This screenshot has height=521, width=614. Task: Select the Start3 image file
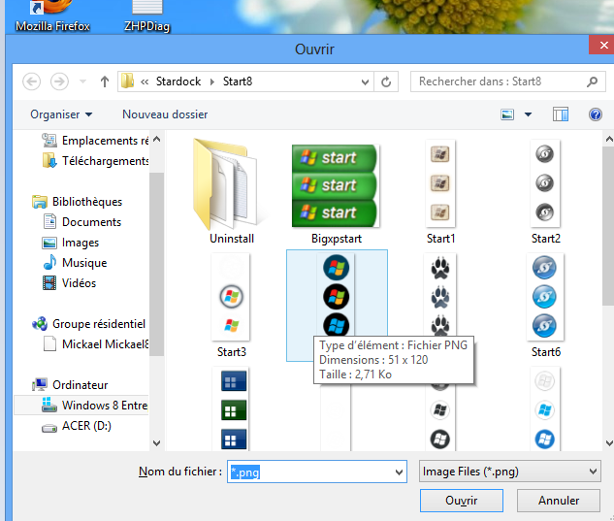tap(232, 305)
